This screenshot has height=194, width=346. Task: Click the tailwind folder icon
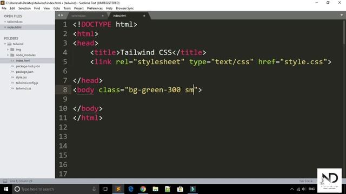[9, 44]
